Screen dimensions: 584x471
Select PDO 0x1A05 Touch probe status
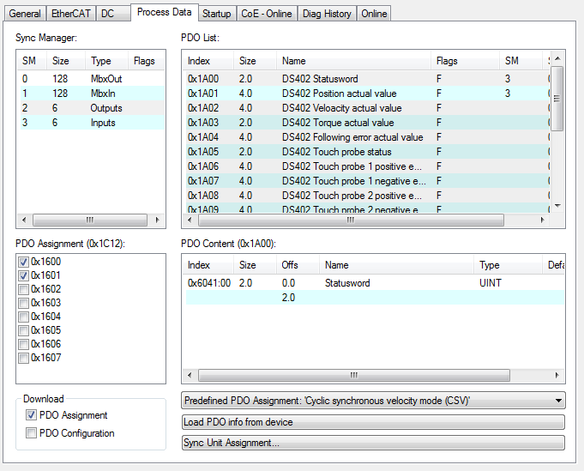tap(367, 152)
